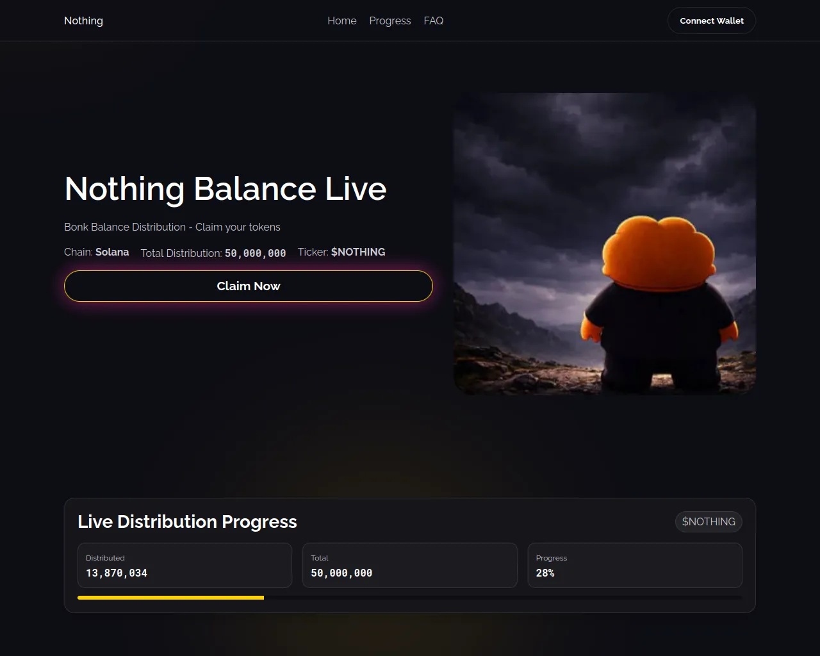Click the Chain Solana label
Image resolution: width=820 pixels, height=656 pixels.
coord(96,252)
